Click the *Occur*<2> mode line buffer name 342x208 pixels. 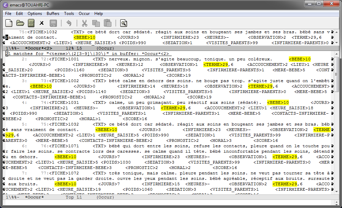[x=38, y=48]
